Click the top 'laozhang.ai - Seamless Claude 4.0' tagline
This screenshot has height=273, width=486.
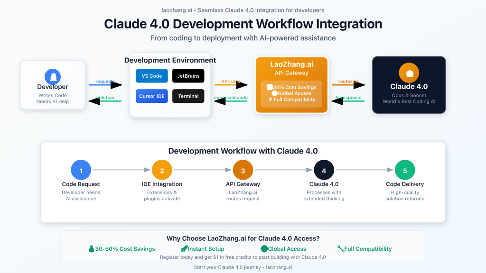pos(243,10)
